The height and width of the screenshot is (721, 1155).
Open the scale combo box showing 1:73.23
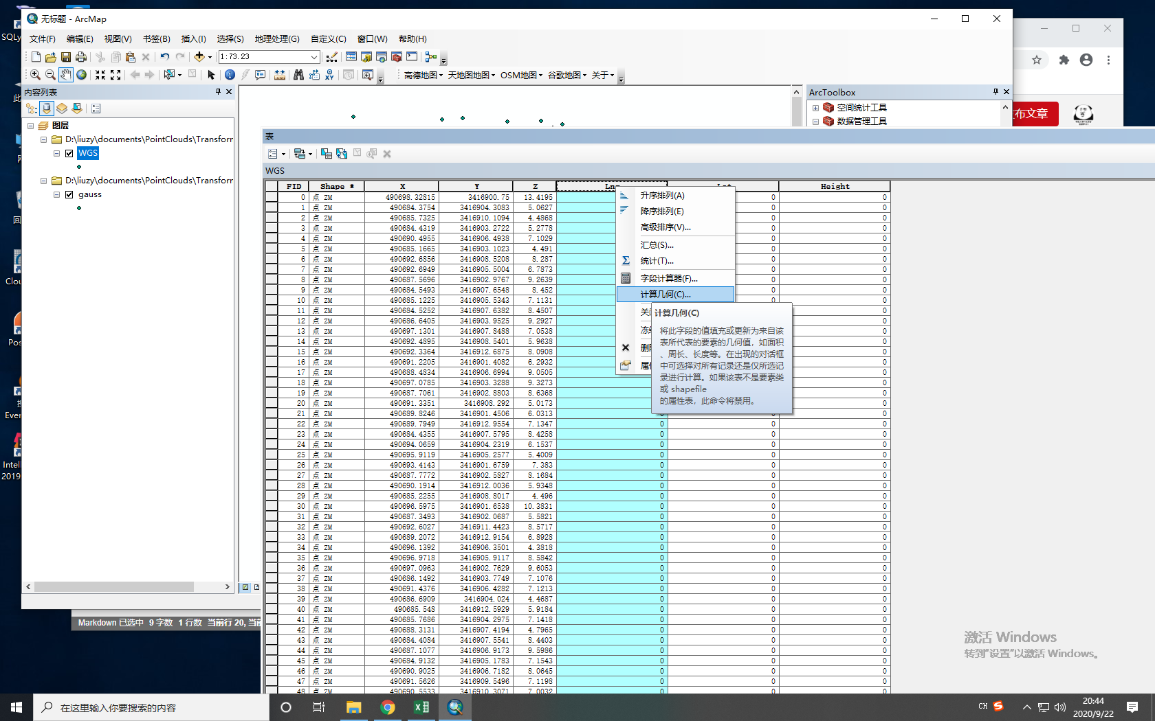click(314, 56)
